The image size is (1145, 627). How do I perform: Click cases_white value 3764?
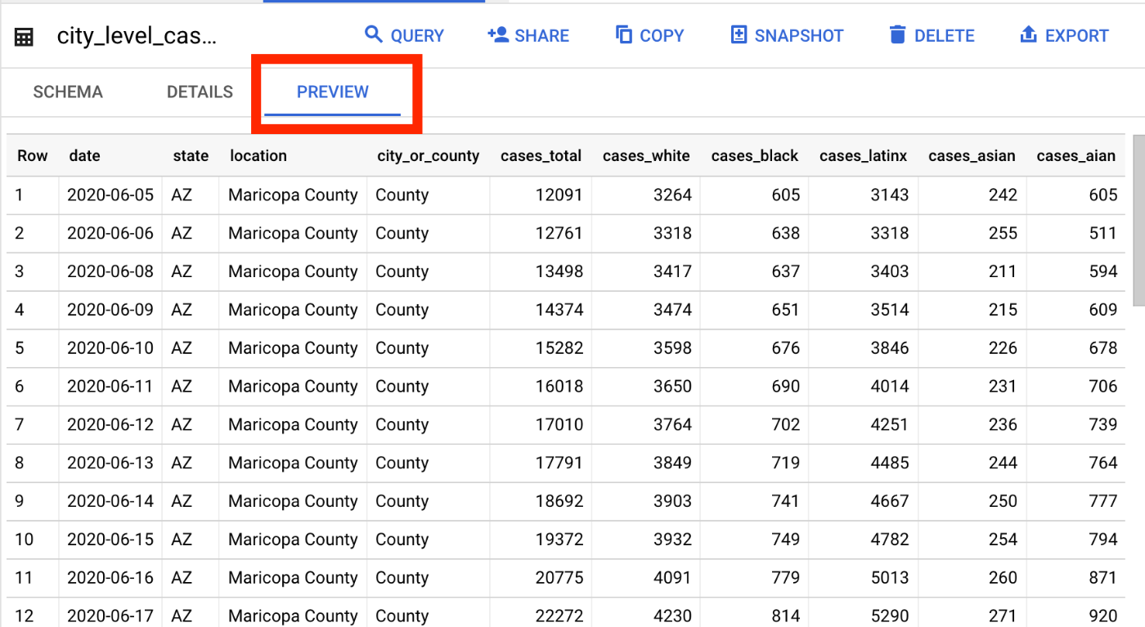[672, 424]
